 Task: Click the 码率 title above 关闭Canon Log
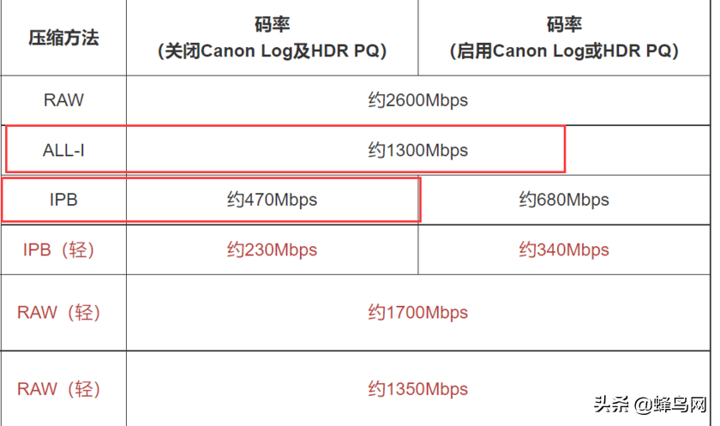273,24
